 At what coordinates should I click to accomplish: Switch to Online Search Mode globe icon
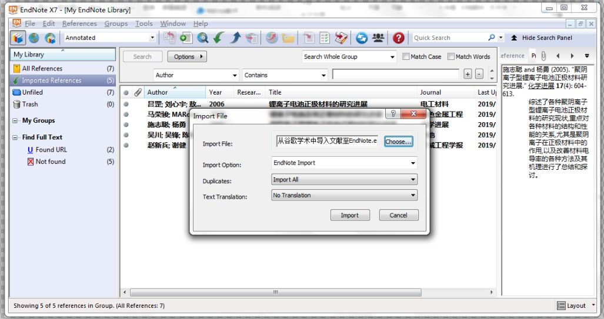34,38
